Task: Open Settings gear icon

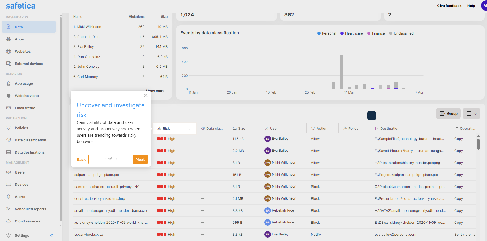Action: pyautogui.click(x=8, y=235)
